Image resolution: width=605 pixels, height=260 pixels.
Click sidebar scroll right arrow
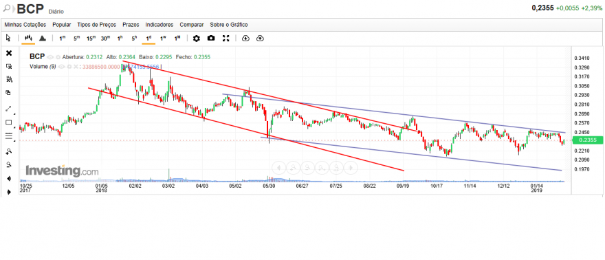tap(9, 192)
